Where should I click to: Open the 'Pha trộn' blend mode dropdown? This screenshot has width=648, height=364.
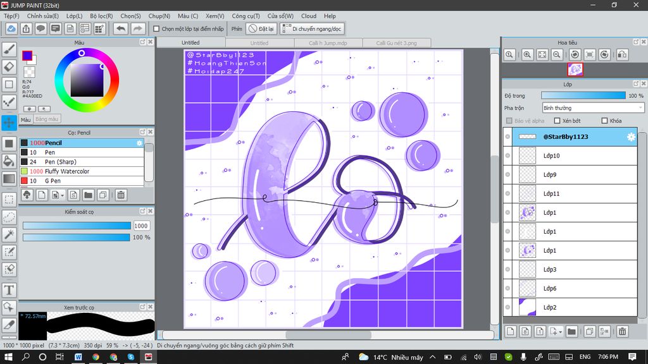(593, 108)
